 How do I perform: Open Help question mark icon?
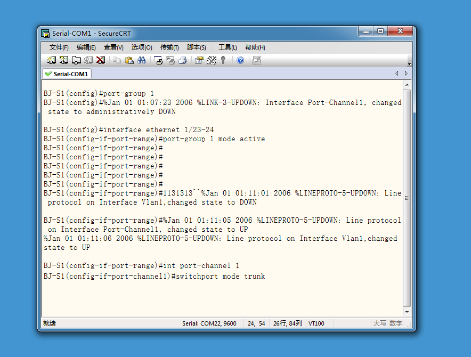coord(240,60)
